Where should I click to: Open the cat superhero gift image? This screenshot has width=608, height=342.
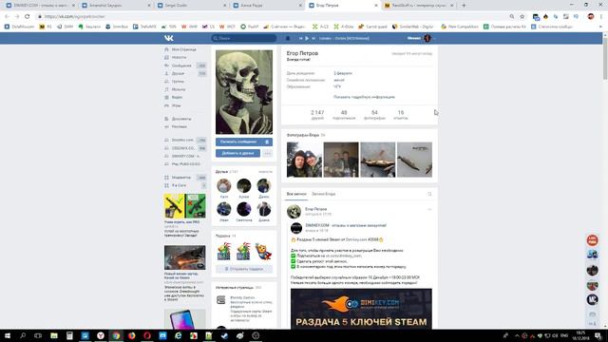[x=264, y=251]
